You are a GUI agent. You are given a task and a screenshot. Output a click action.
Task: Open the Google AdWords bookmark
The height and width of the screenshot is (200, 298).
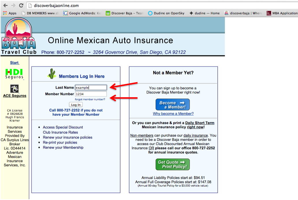pos(82,13)
